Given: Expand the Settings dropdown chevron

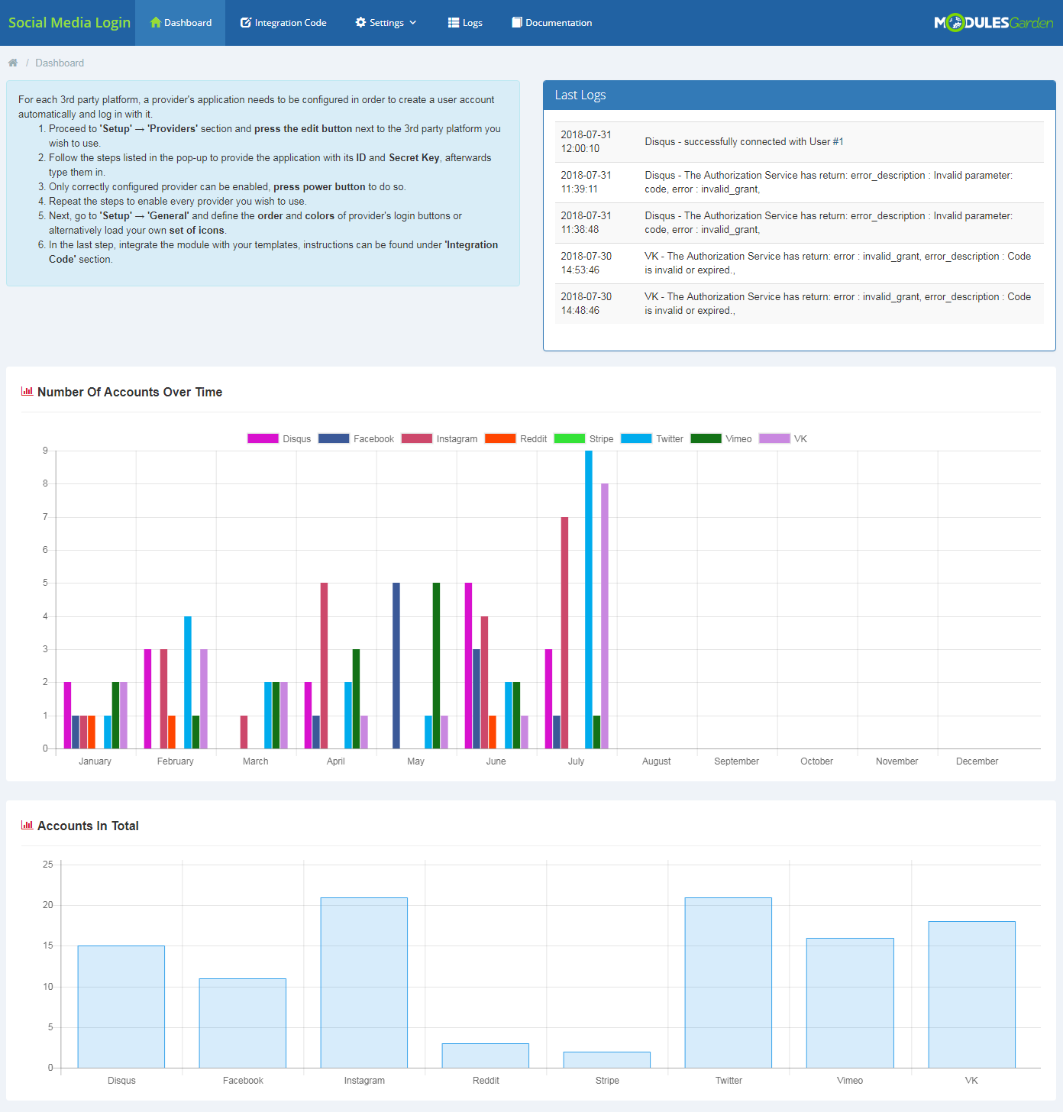Looking at the screenshot, I should pos(413,22).
